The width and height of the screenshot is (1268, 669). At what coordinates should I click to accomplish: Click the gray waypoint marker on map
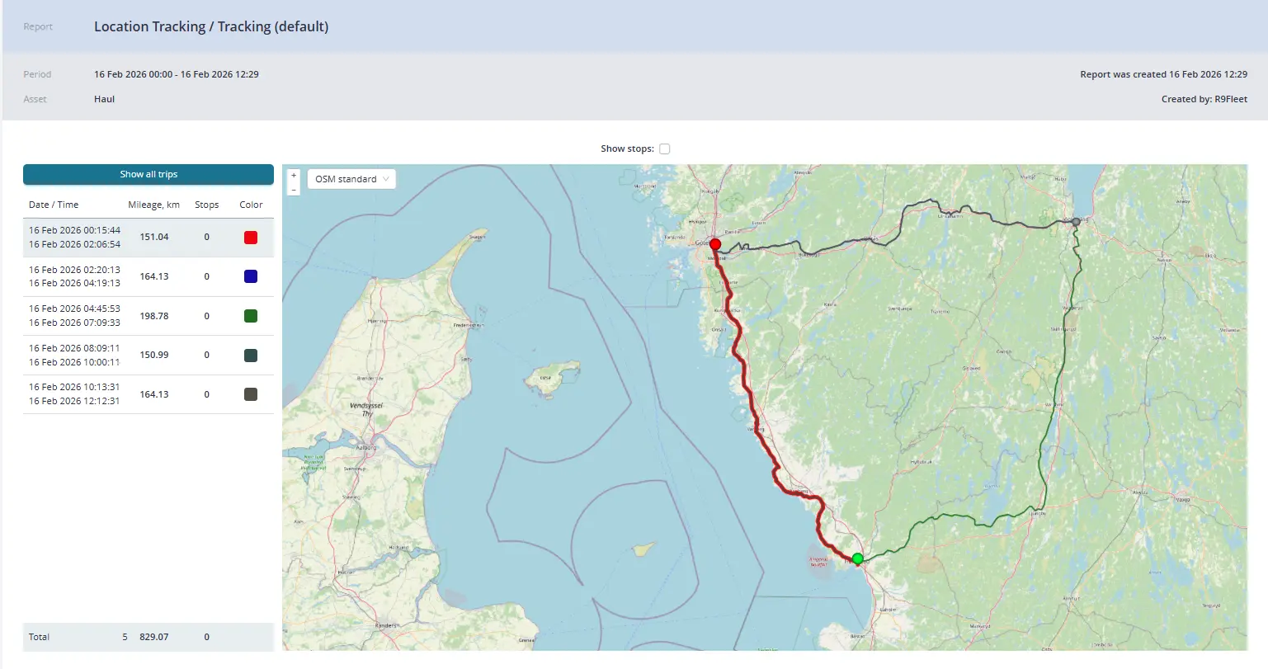pos(1076,221)
